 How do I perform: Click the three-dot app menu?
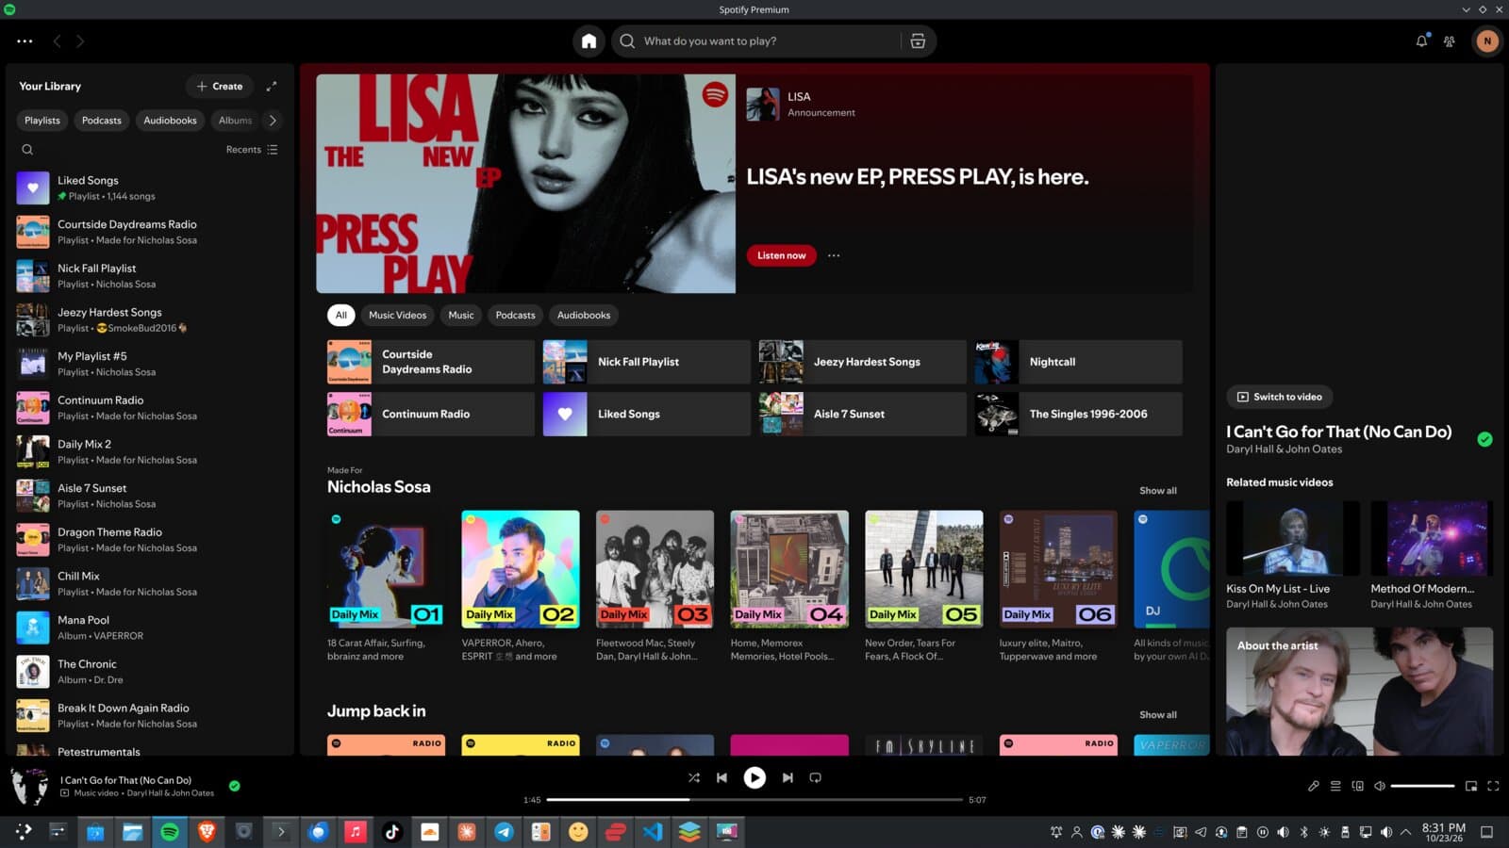(x=25, y=41)
